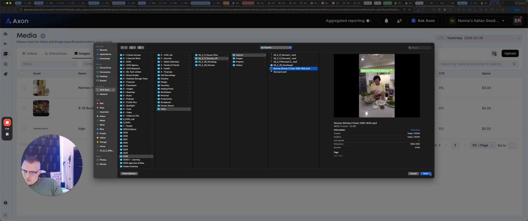The image size is (528, 221).
Task: Open the media library sidebar icon
Action: click(5, 54)
